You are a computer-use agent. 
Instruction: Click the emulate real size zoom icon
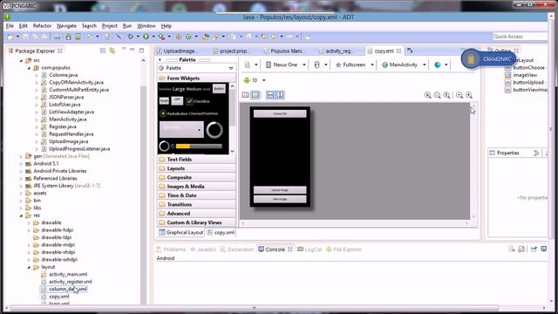428,95
